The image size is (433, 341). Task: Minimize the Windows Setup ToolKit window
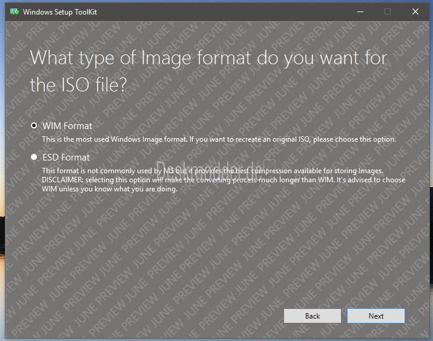click(360, 12)
